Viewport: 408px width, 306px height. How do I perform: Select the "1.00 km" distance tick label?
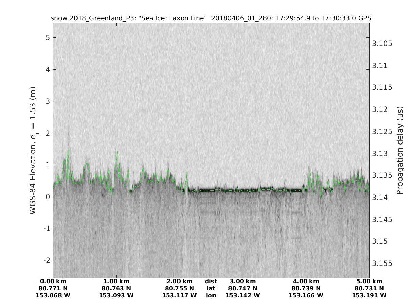coord(116,281)
